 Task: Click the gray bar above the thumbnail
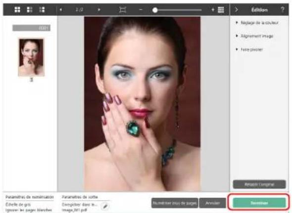click(31, 28)
